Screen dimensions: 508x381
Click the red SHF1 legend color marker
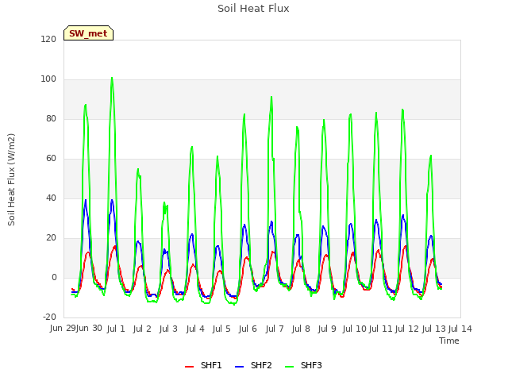(189, 367)
